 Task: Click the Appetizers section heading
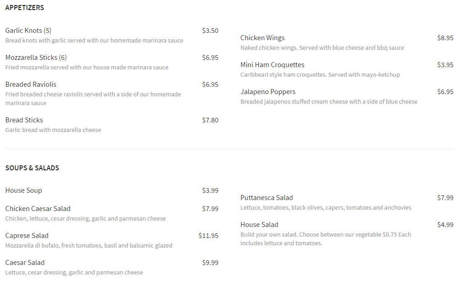pos(25,8)
